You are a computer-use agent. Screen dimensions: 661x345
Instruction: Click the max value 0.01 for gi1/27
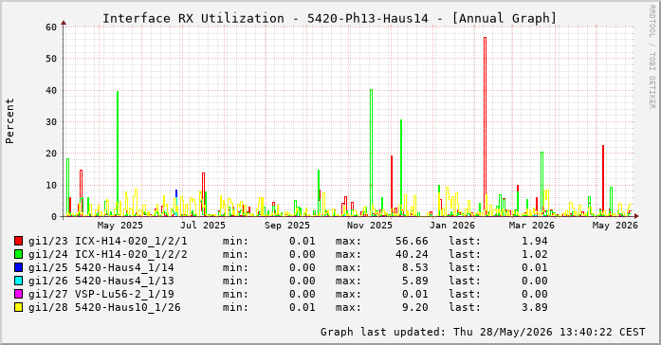[415, 294]
